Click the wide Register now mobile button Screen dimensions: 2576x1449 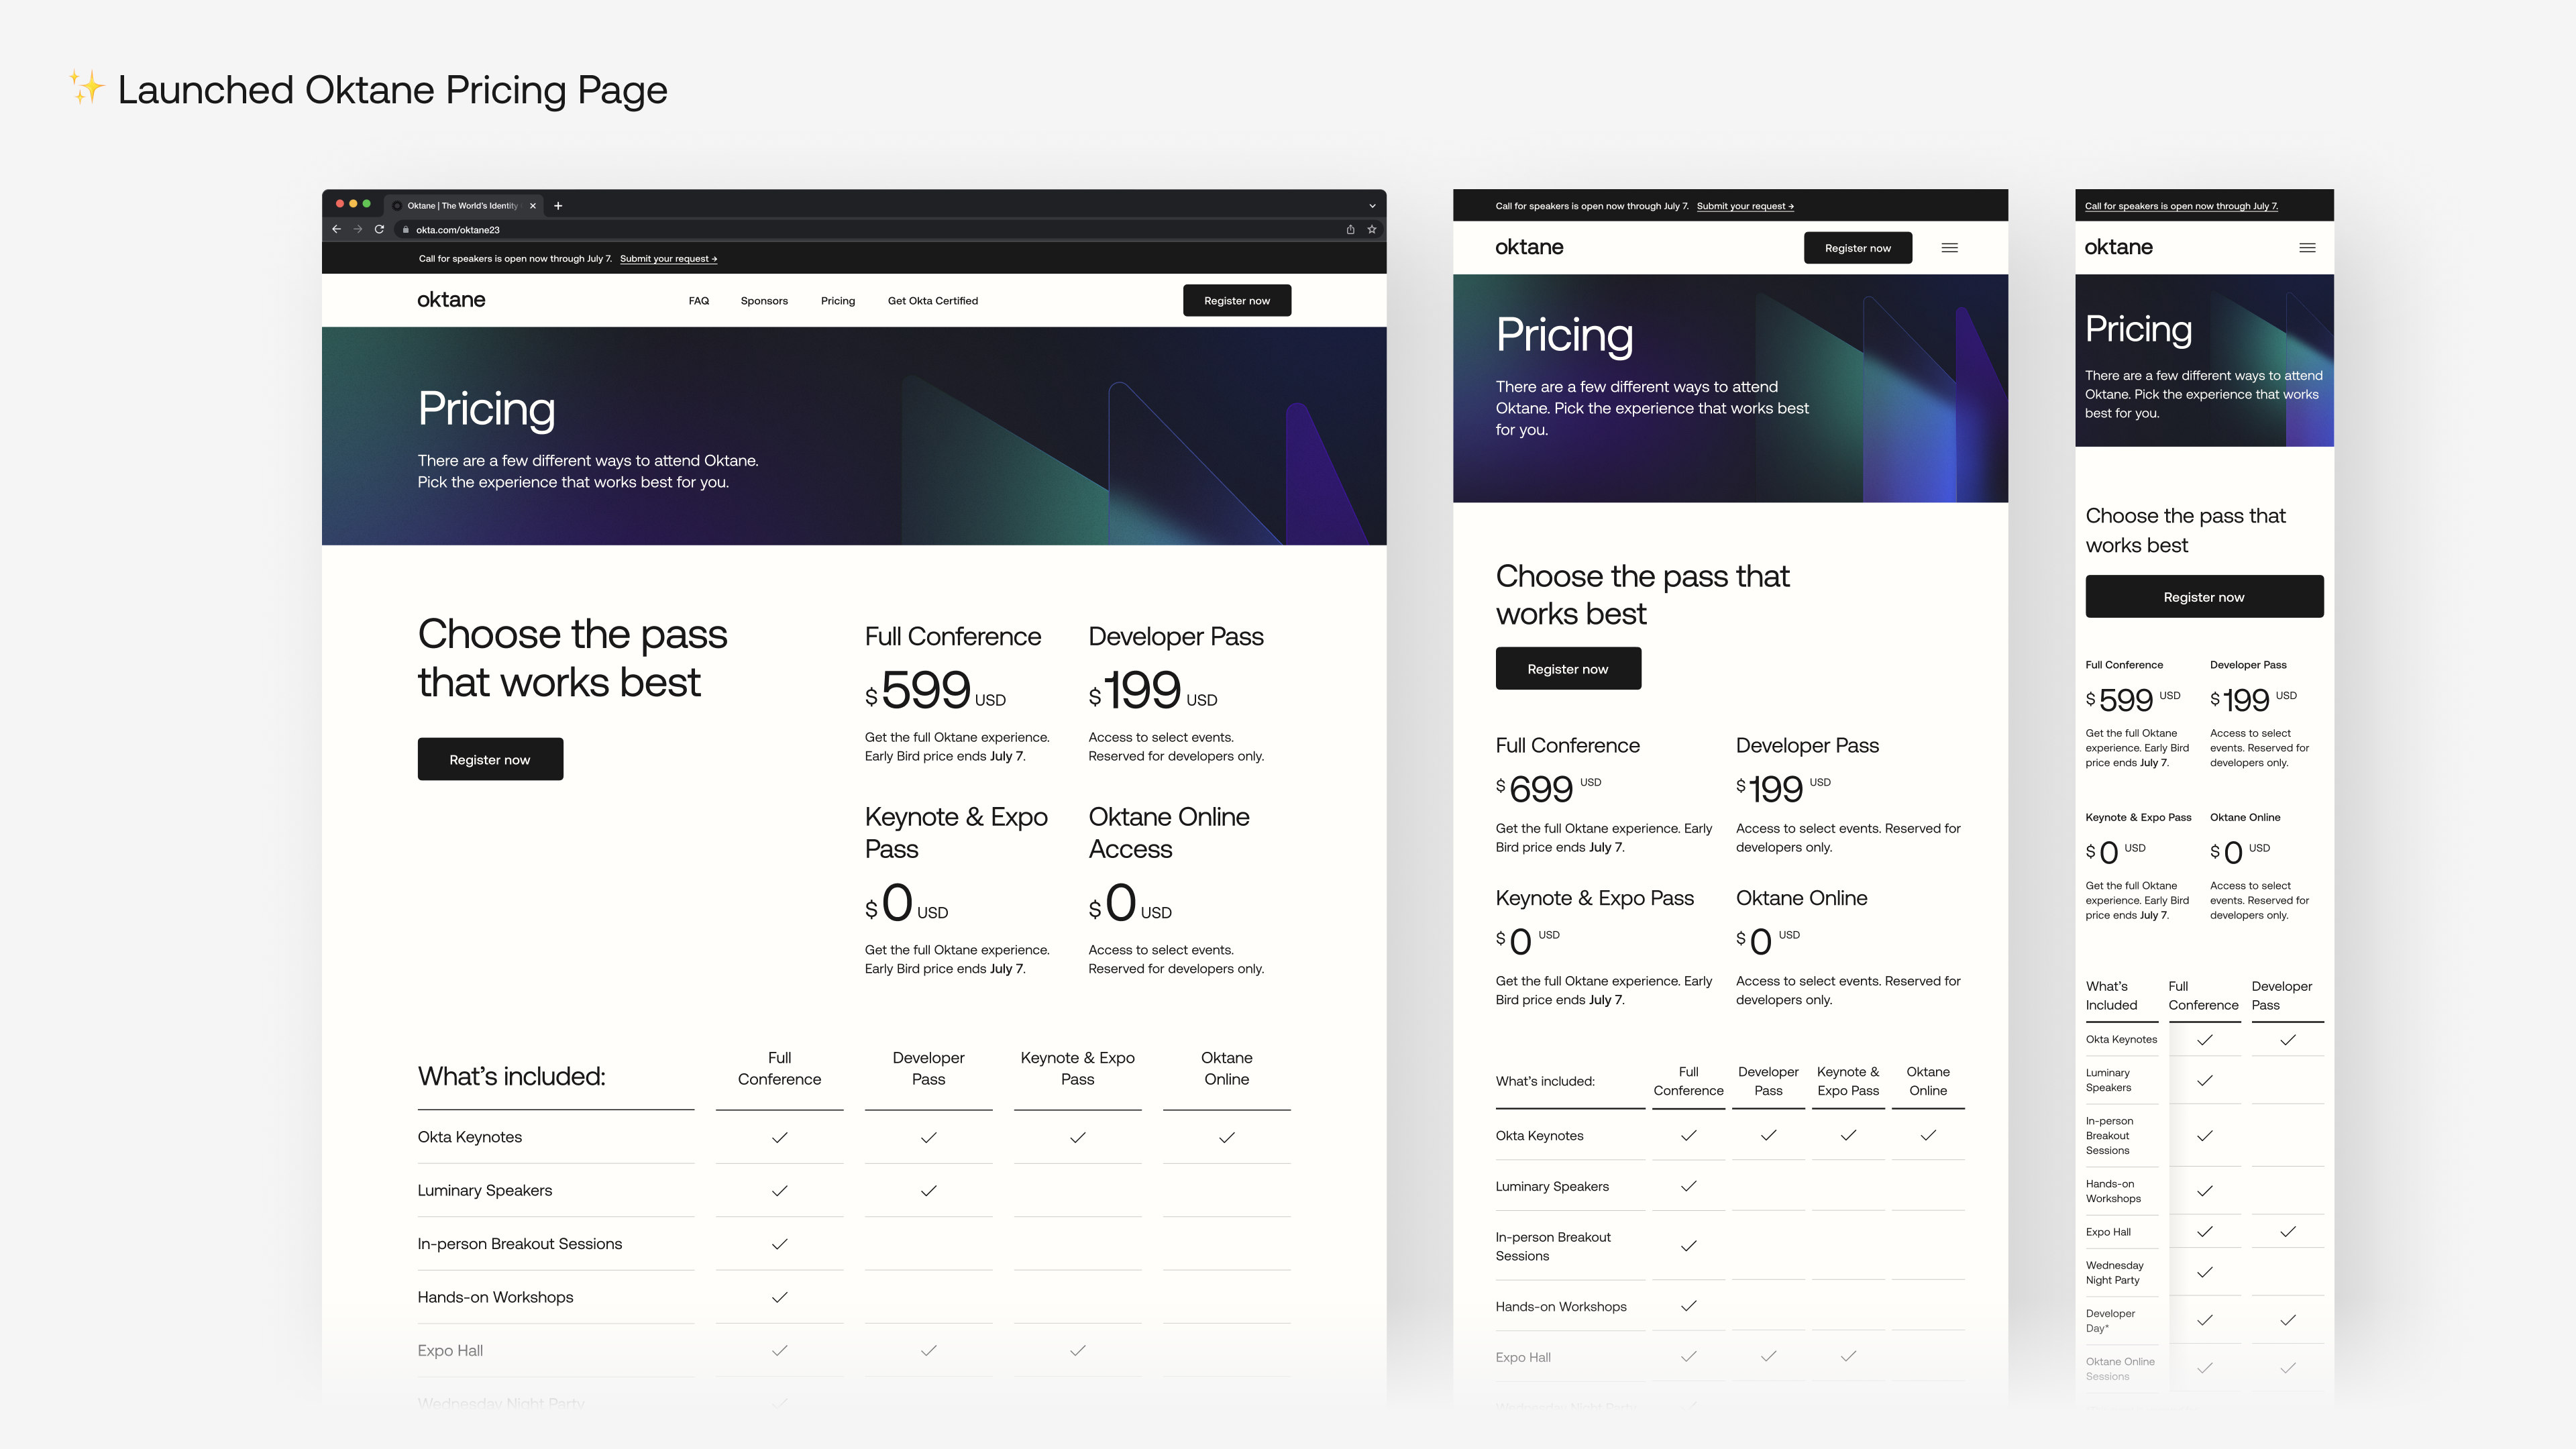coord(2204,596)
